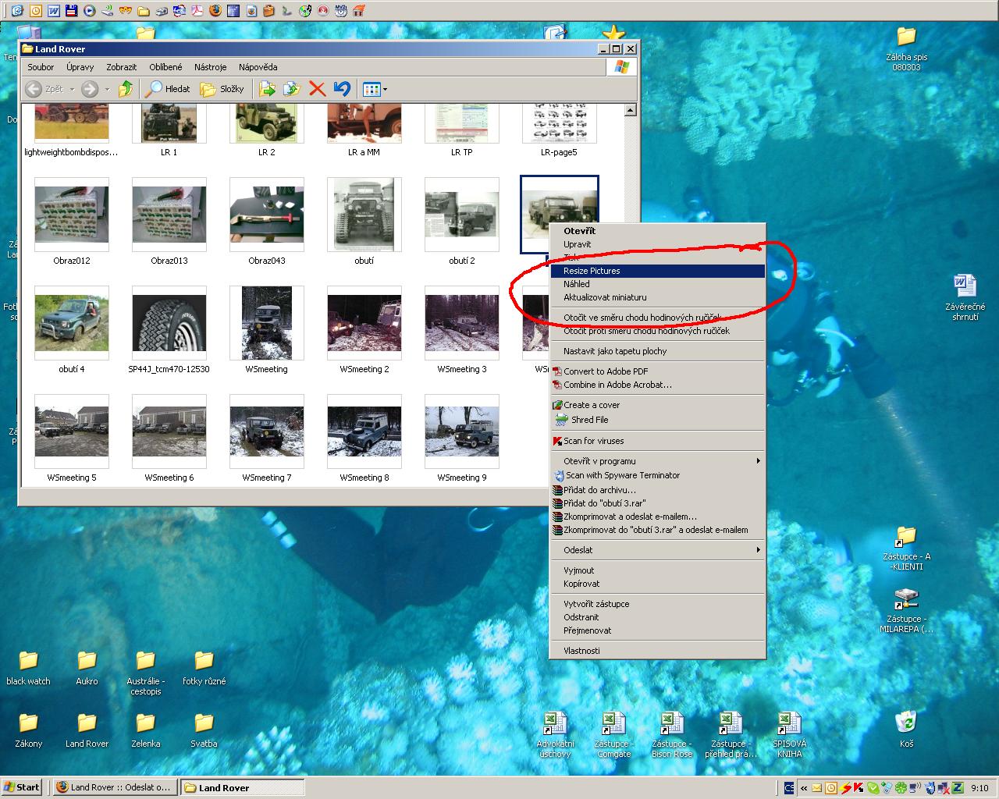
Task: Click the blue Undo arrow toolbar icon
Action: (342, 89)
